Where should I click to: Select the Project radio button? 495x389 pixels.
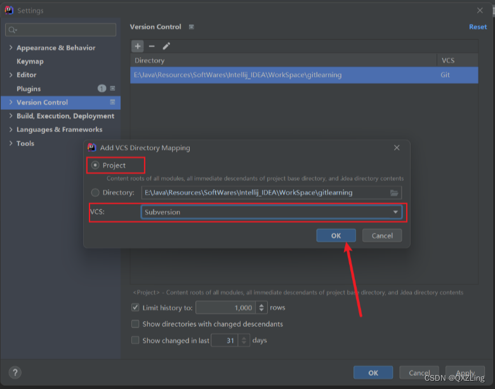95,165
